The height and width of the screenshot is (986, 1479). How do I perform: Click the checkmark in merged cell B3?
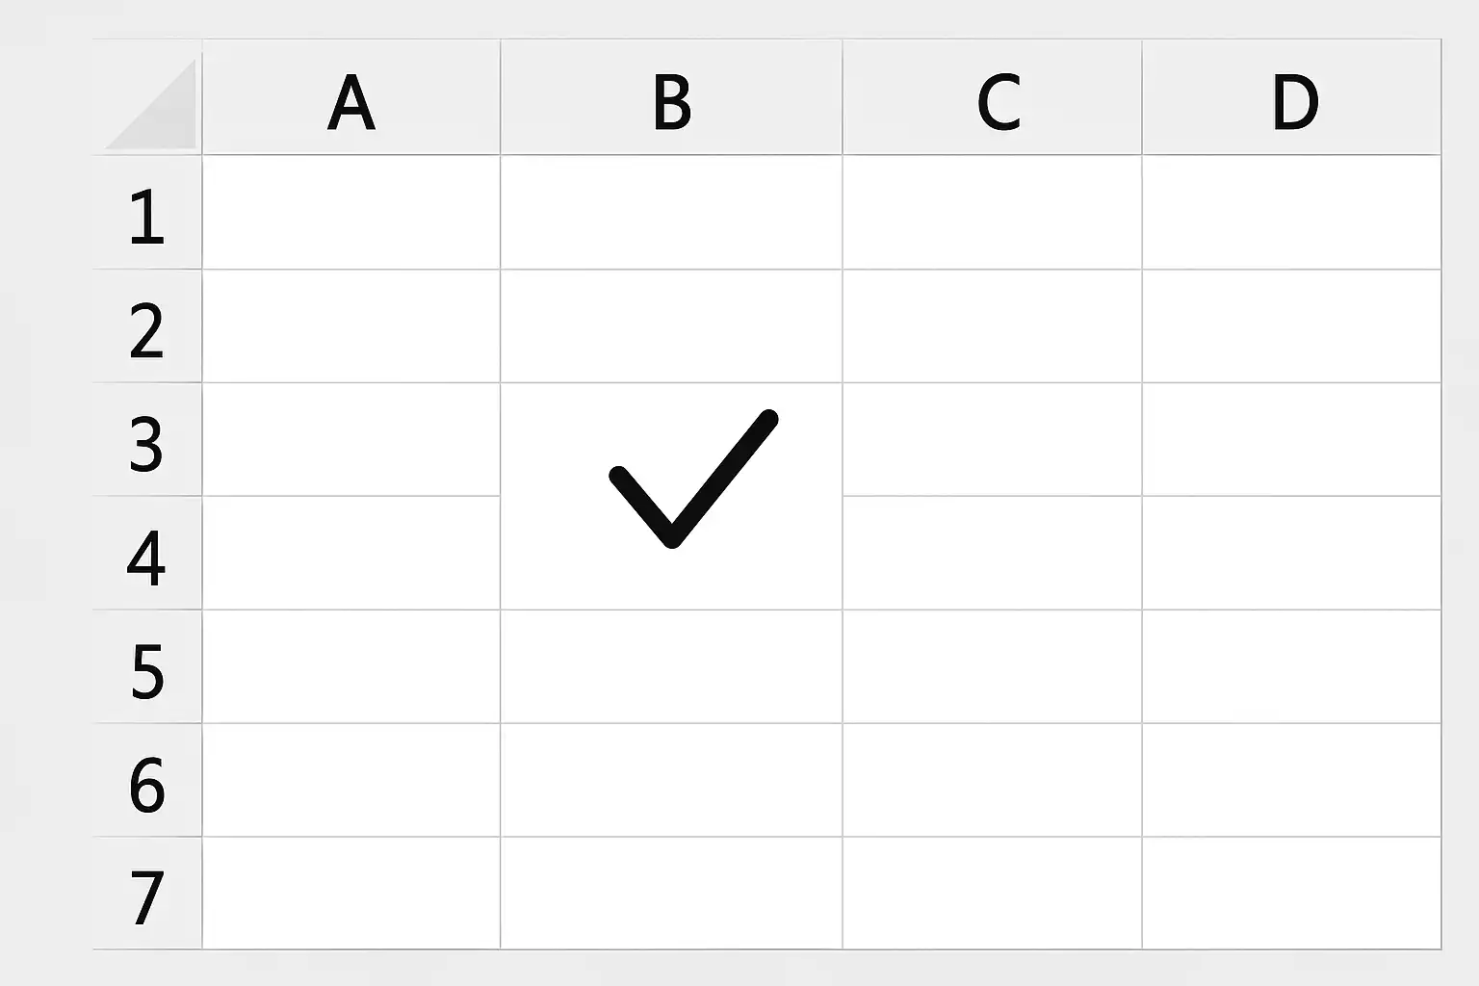pyautogui.click(x=692, y=479)
